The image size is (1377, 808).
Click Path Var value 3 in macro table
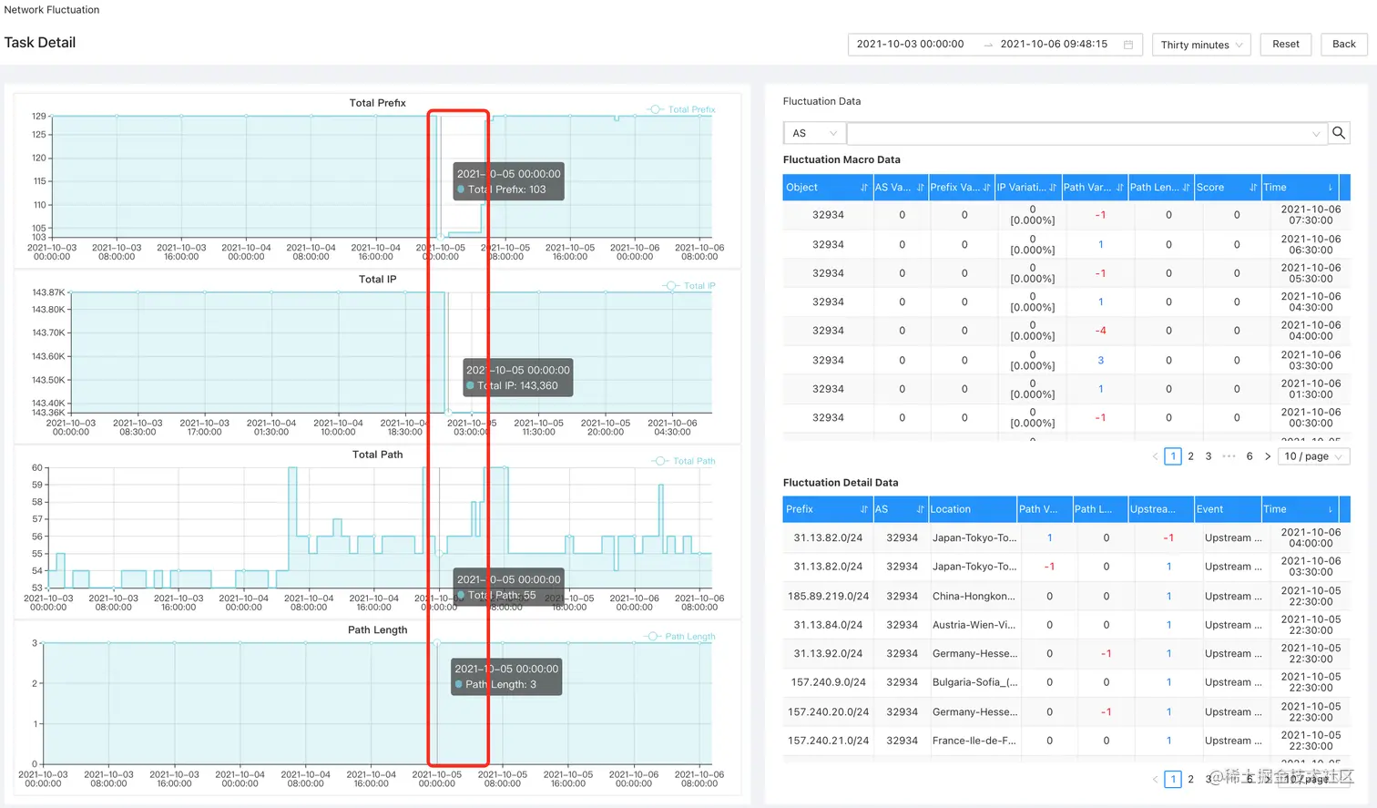1100,360
